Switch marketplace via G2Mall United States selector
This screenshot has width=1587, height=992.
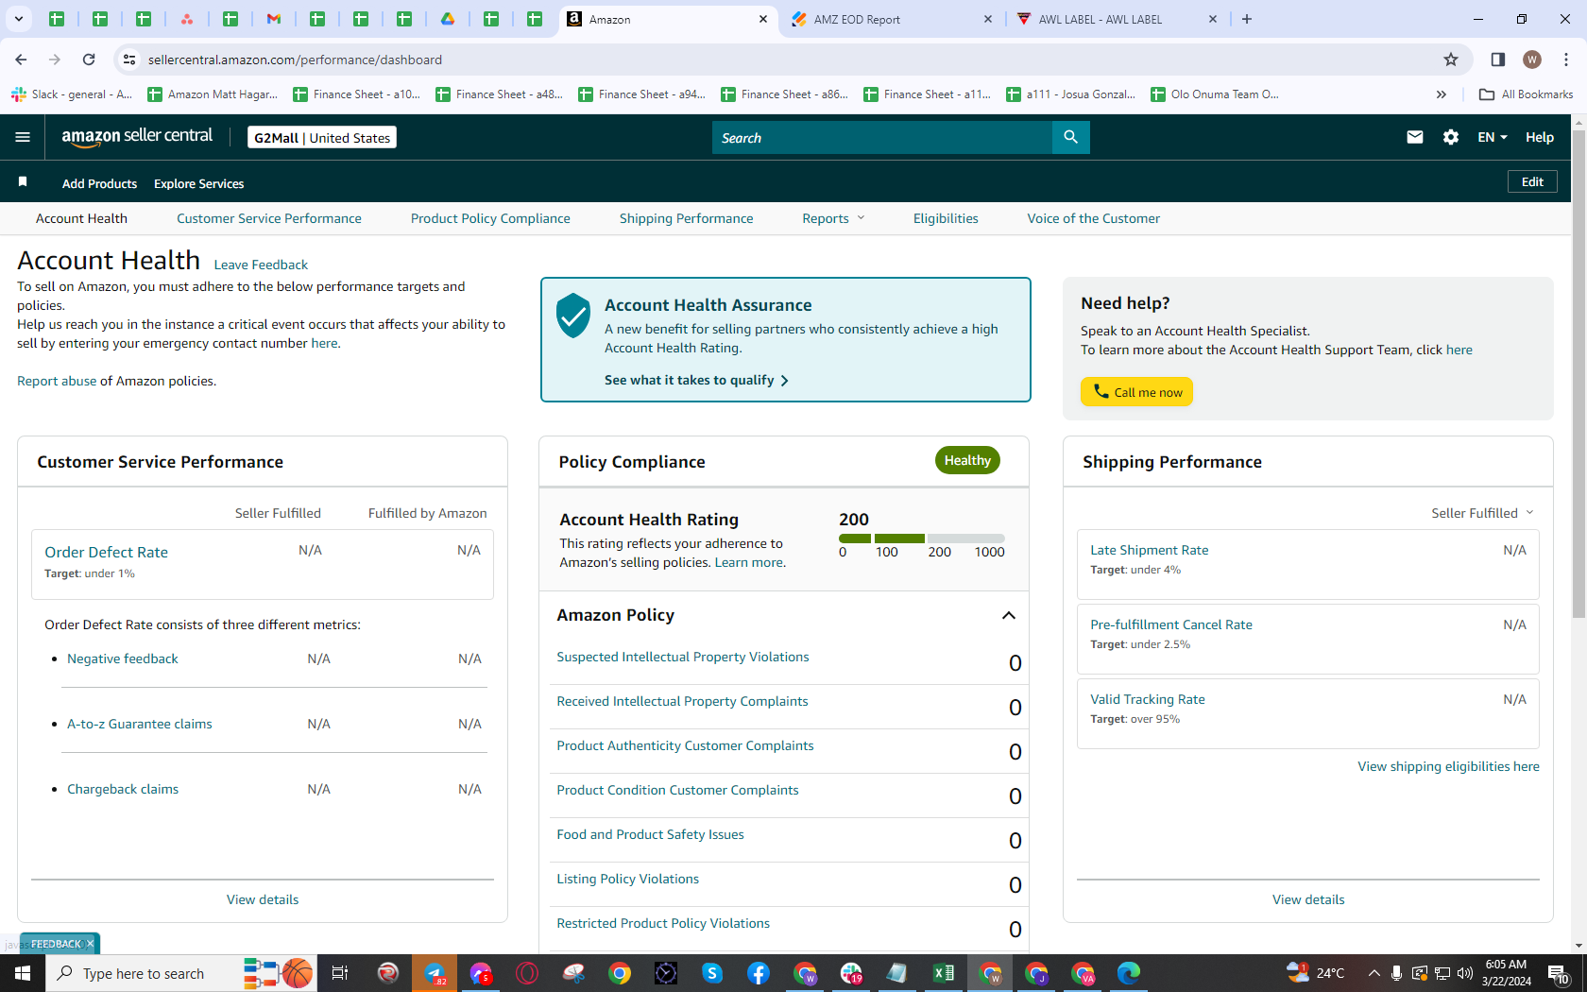pos(322,138)
